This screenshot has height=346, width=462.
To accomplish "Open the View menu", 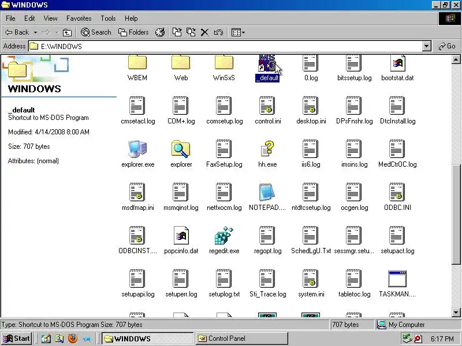I will (51, 18).
